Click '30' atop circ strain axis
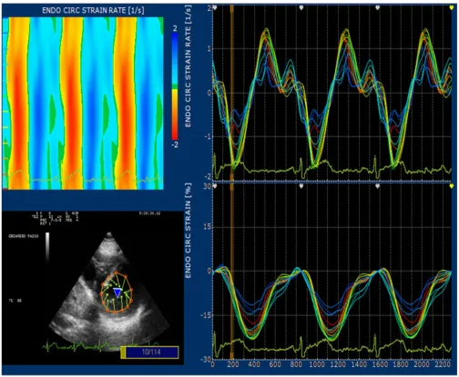 tap(208, 186)
